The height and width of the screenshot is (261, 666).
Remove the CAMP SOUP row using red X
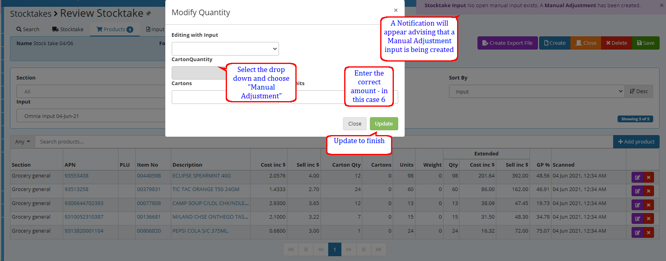pos(648,205)
